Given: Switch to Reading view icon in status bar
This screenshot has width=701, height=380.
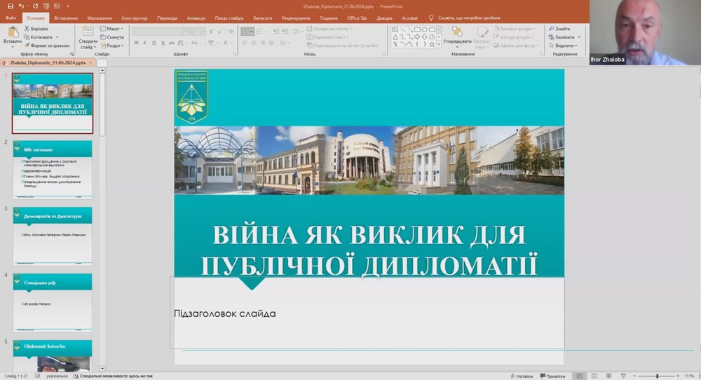Looking at the screenshot, I should (x=608, y=376).
